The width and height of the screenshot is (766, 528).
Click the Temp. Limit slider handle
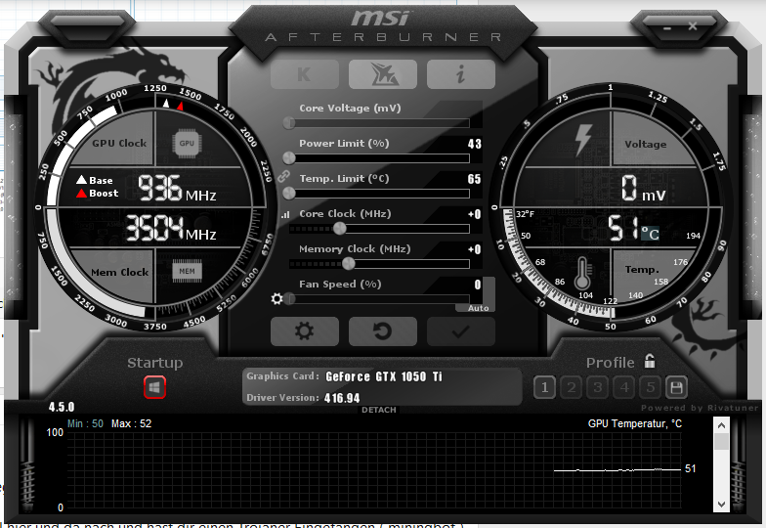tap(289, 194)
